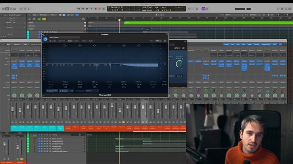Click the Inspector icon in control bar
The width and height of the screenshot is (293, 164).
click(x=7, y=9)
